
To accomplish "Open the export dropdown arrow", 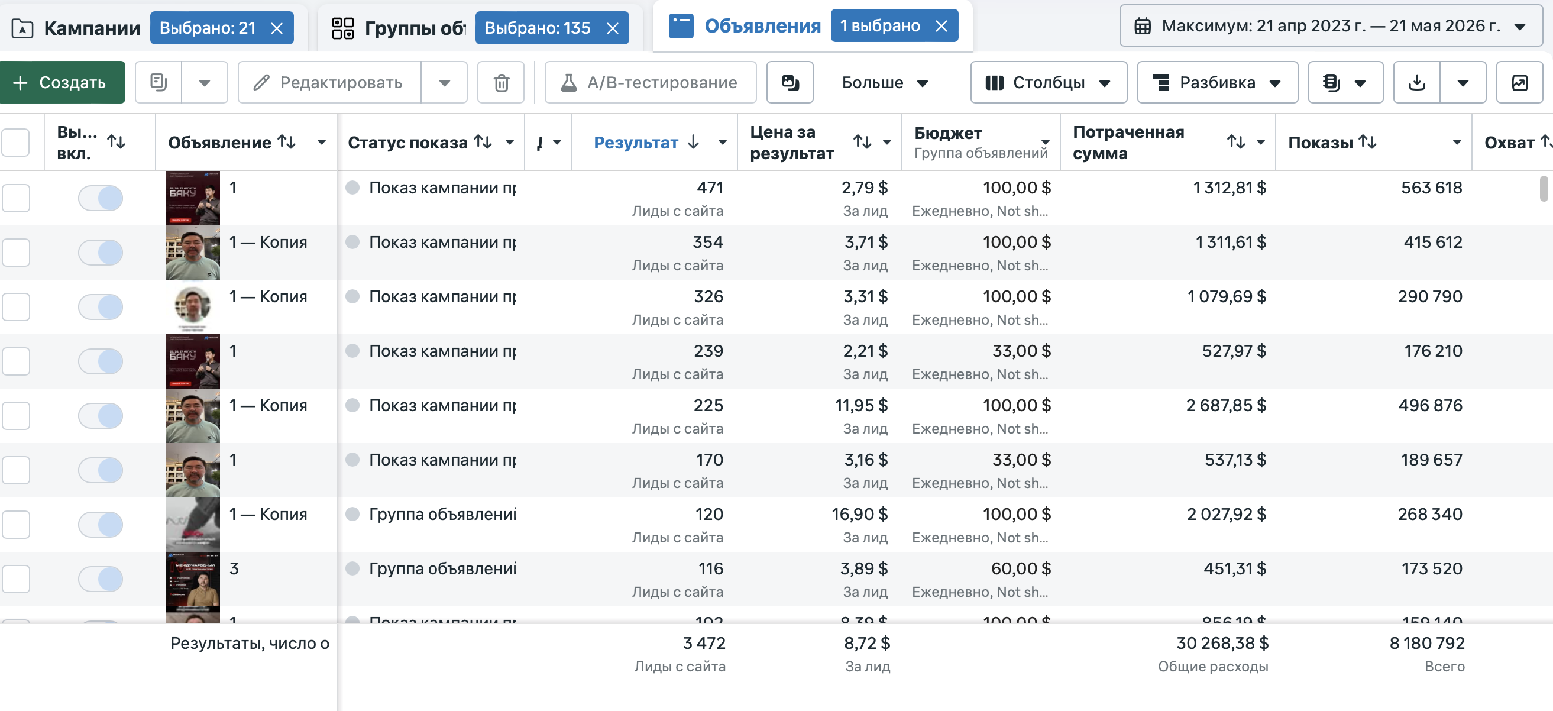I will click(x=1463, y=82).
